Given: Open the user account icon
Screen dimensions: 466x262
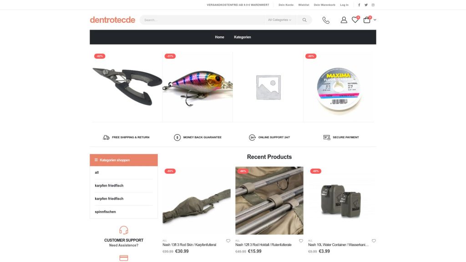Looking at the screenshot, I should click(x=344, y=20).
